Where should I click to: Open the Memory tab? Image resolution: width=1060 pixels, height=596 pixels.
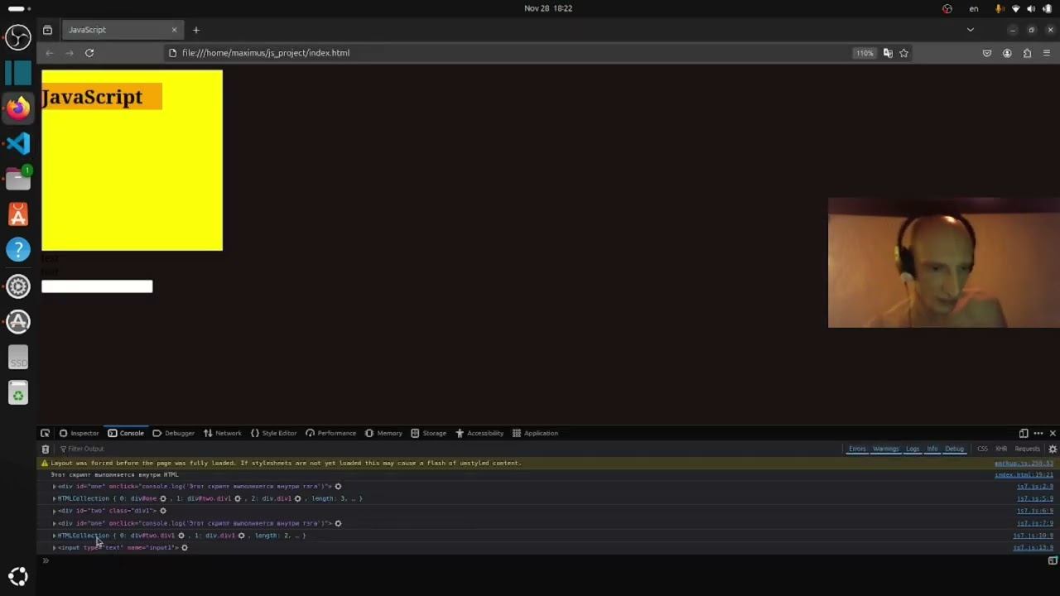[383, 433]
